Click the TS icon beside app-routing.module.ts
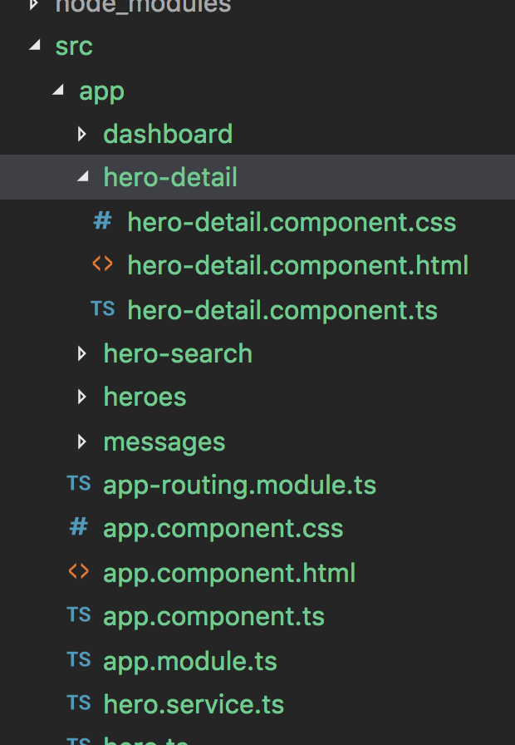Image resolution: width=515 pixels, height=745 pixels. coord(79,483)
